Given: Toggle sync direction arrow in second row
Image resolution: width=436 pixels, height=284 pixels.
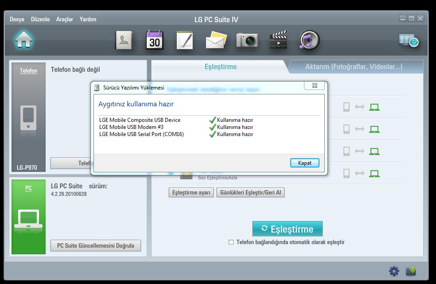Looking at the screenshot, I should pos(359,129).
